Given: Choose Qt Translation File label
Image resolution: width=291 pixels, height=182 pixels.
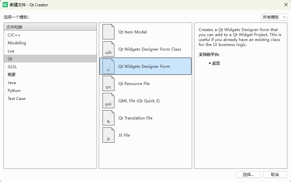Looking at the screenshot, I should point(135,118).
